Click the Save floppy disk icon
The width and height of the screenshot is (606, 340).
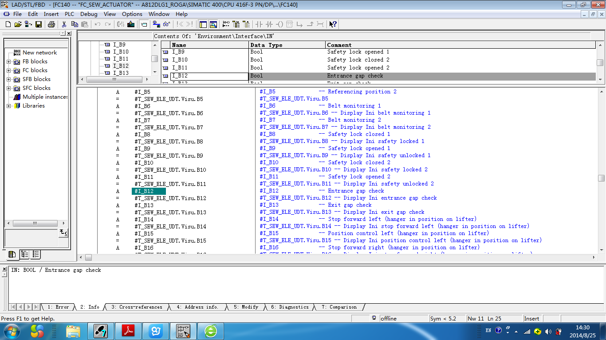[x=39, y=24]
